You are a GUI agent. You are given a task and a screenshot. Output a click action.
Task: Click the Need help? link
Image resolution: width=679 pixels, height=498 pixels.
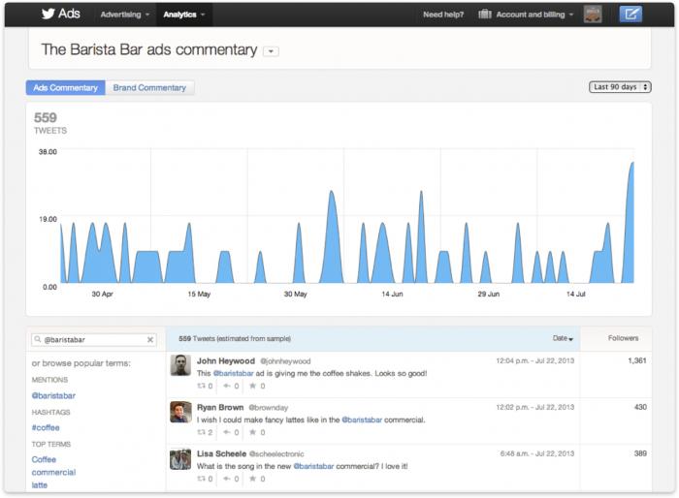pos(443,15)
